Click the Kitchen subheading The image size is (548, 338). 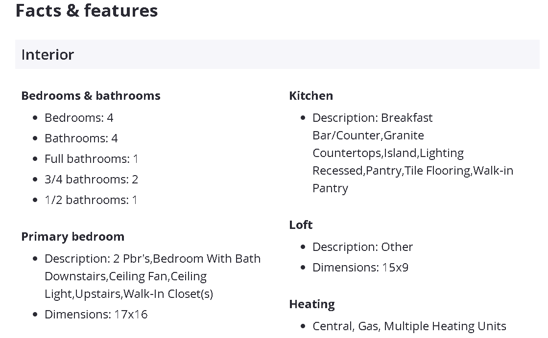[x=311, y=95]
